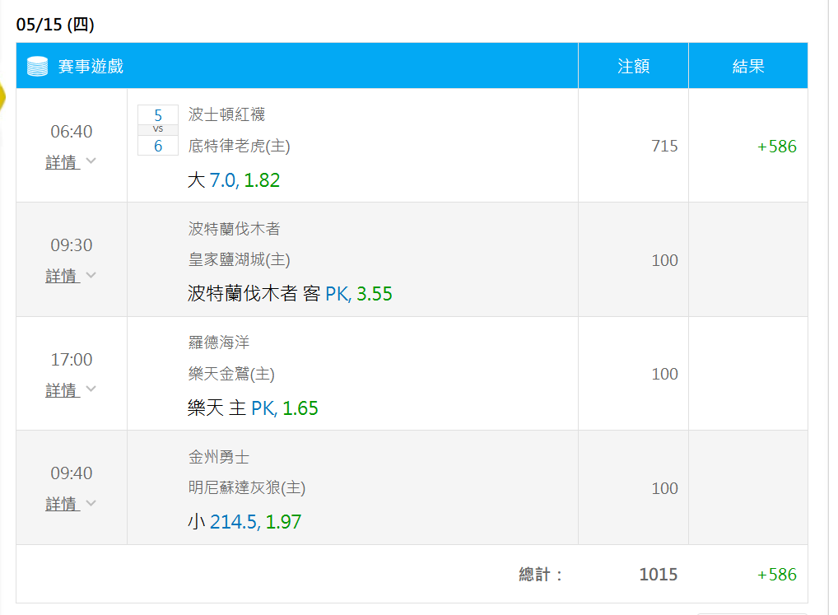Click the 06:40 game time
Screen dimensions: 838x615
click(72, 132)
